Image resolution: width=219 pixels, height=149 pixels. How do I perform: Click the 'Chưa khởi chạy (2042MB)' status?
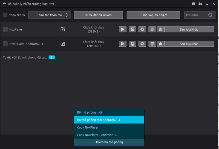click(94, 44)
